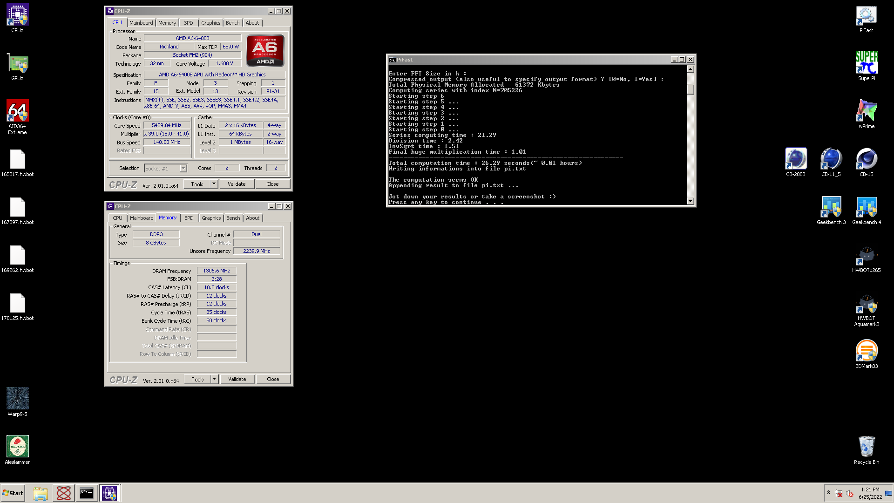Open the wPrime desktop shortcut

[x=866, y=114]
